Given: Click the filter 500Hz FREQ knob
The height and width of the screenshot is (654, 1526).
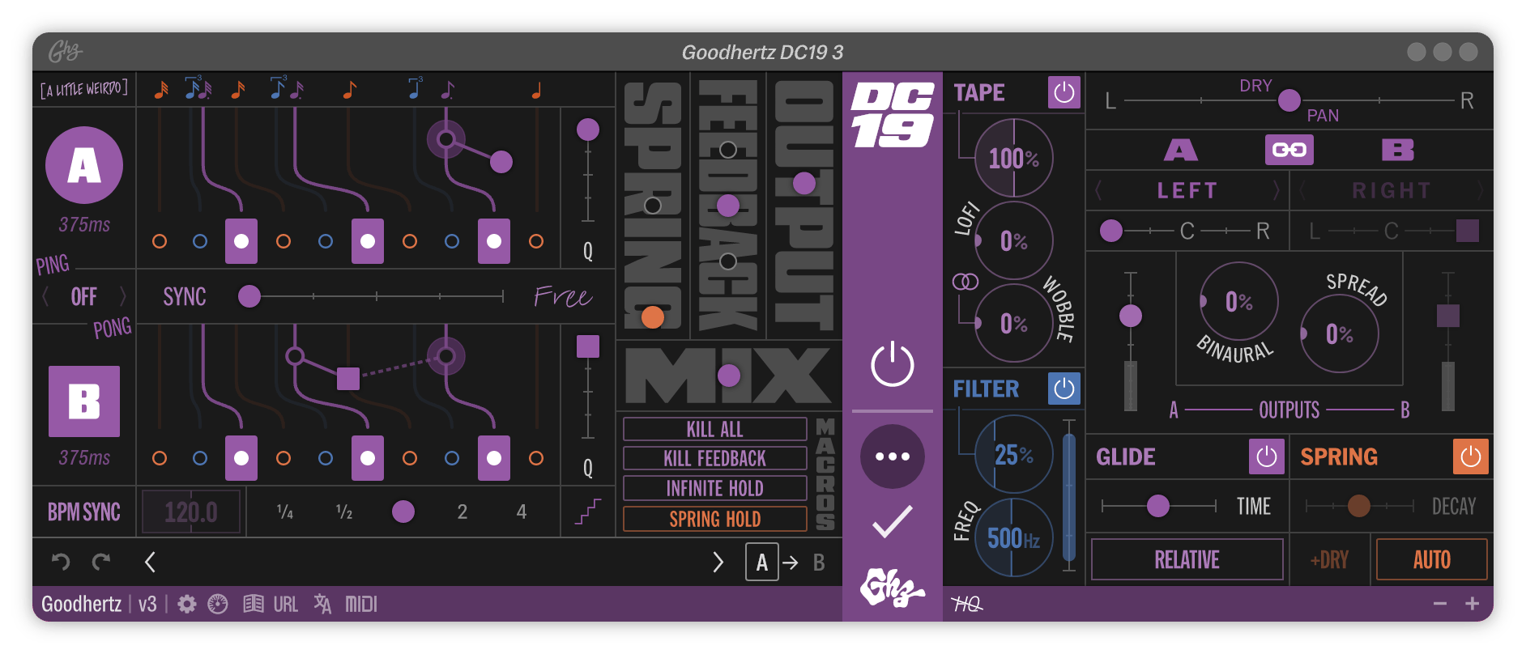Looking at the screenshot, I should (1013, 537).
